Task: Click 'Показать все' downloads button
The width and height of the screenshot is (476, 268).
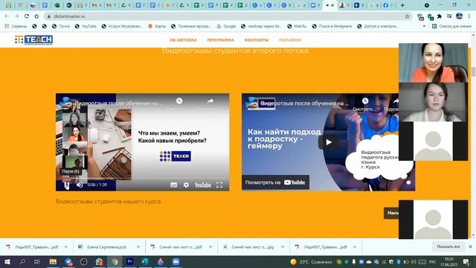Action: point(448,246)
